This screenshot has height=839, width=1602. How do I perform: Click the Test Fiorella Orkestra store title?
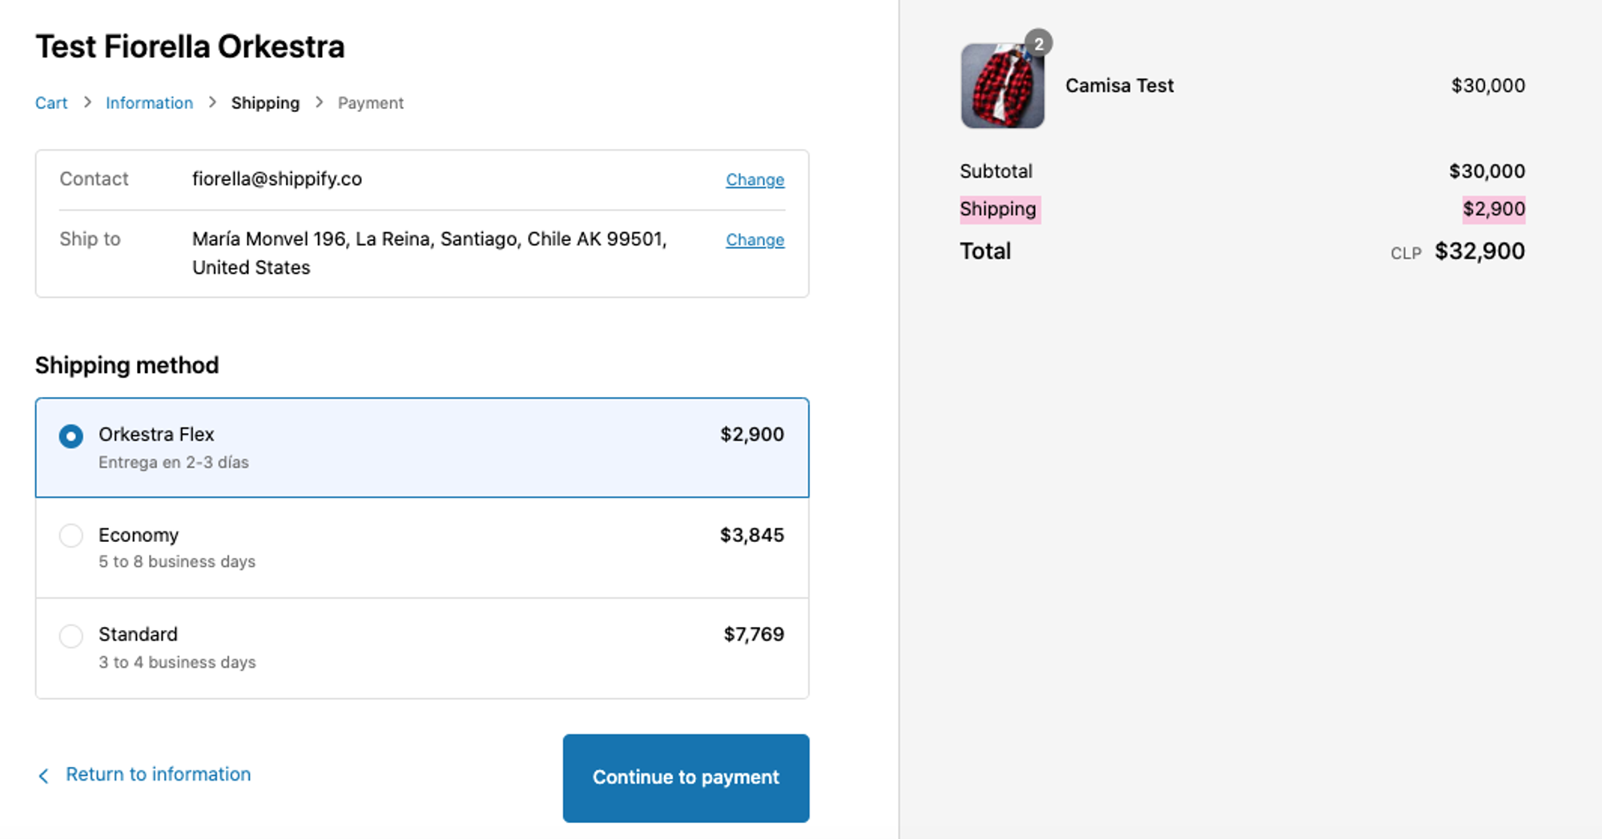(x=190, y=46)
